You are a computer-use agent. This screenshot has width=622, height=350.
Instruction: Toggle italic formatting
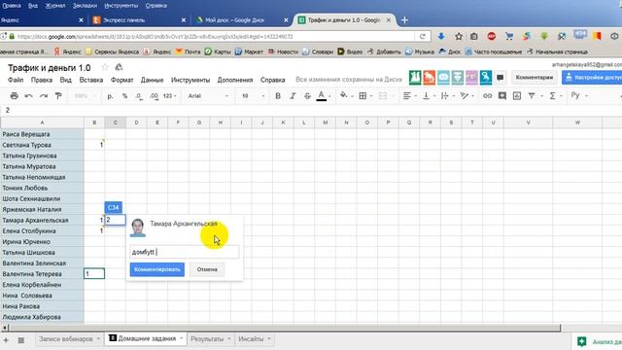293,96
